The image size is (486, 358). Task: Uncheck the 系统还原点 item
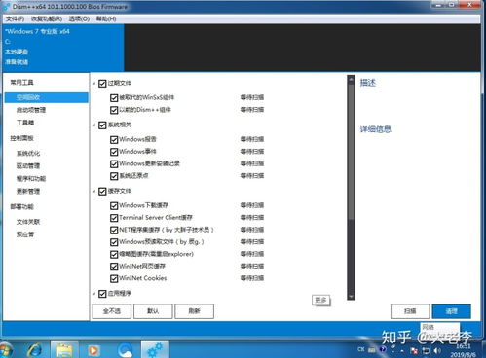tap(114, 176)
